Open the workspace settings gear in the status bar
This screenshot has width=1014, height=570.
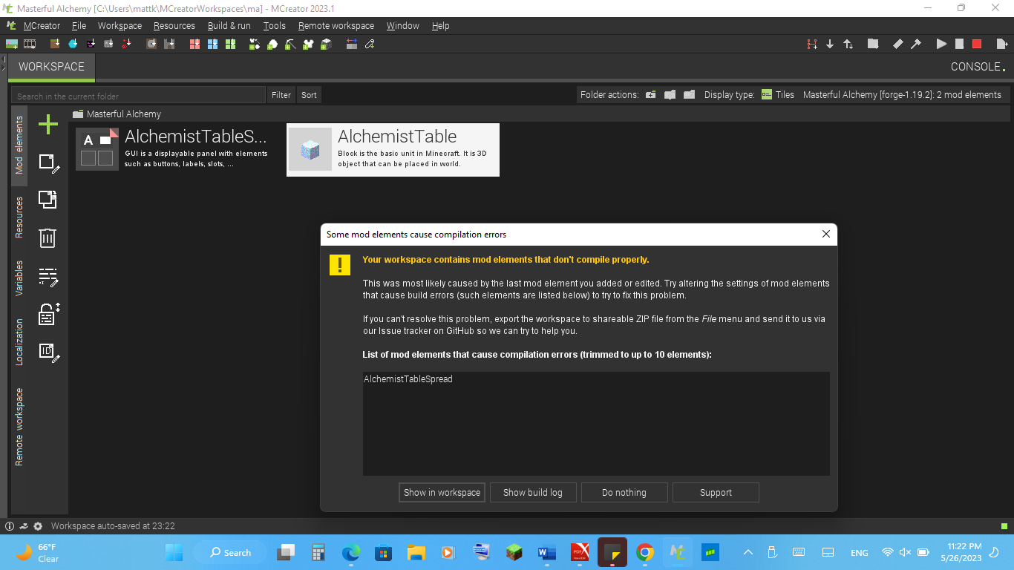click(x=39, y=525)
